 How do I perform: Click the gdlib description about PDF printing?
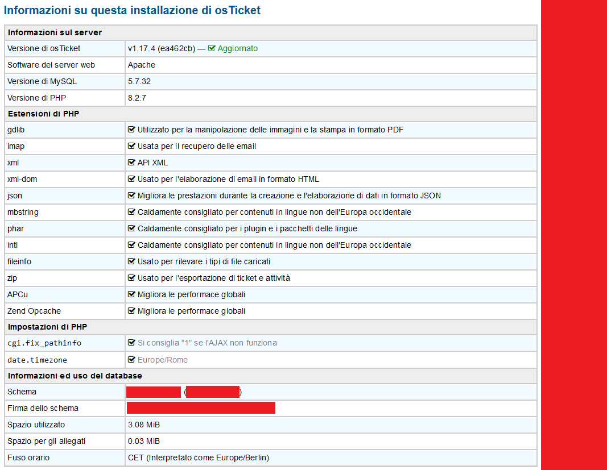pyautogui.click(x=270, y=130)
